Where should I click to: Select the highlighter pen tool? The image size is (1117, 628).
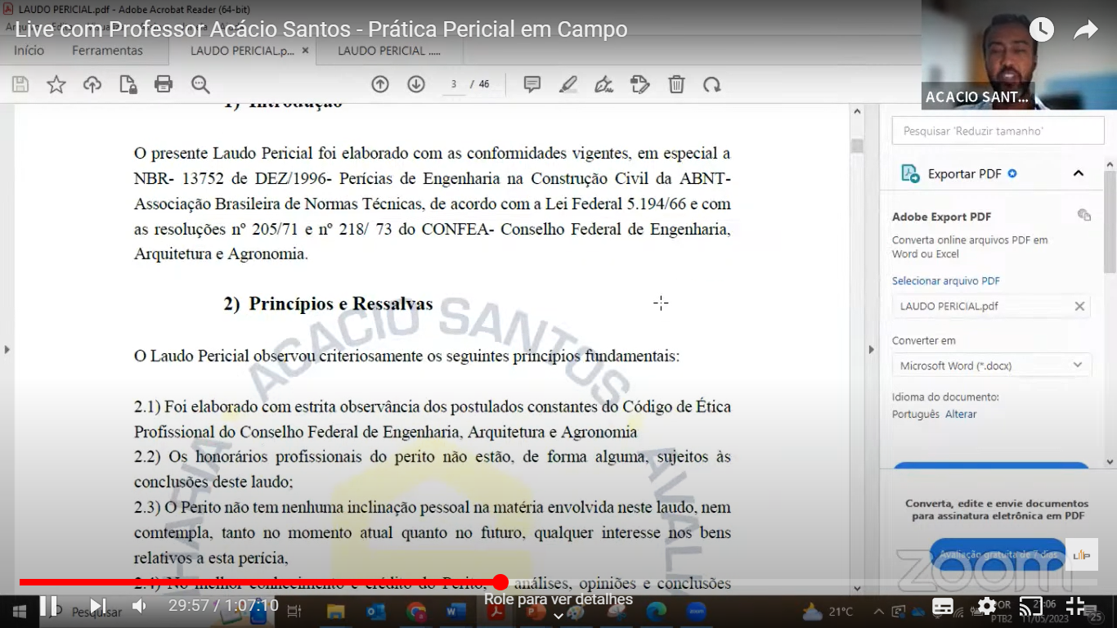click(568, 84)
